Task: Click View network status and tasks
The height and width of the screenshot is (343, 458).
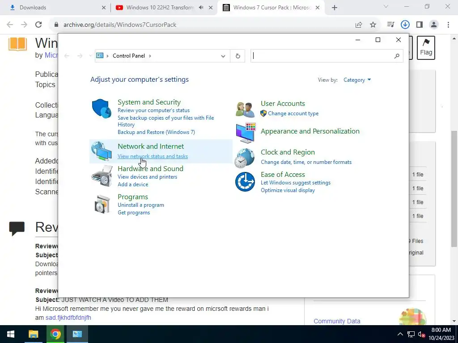Action: [x=153, y=156]
